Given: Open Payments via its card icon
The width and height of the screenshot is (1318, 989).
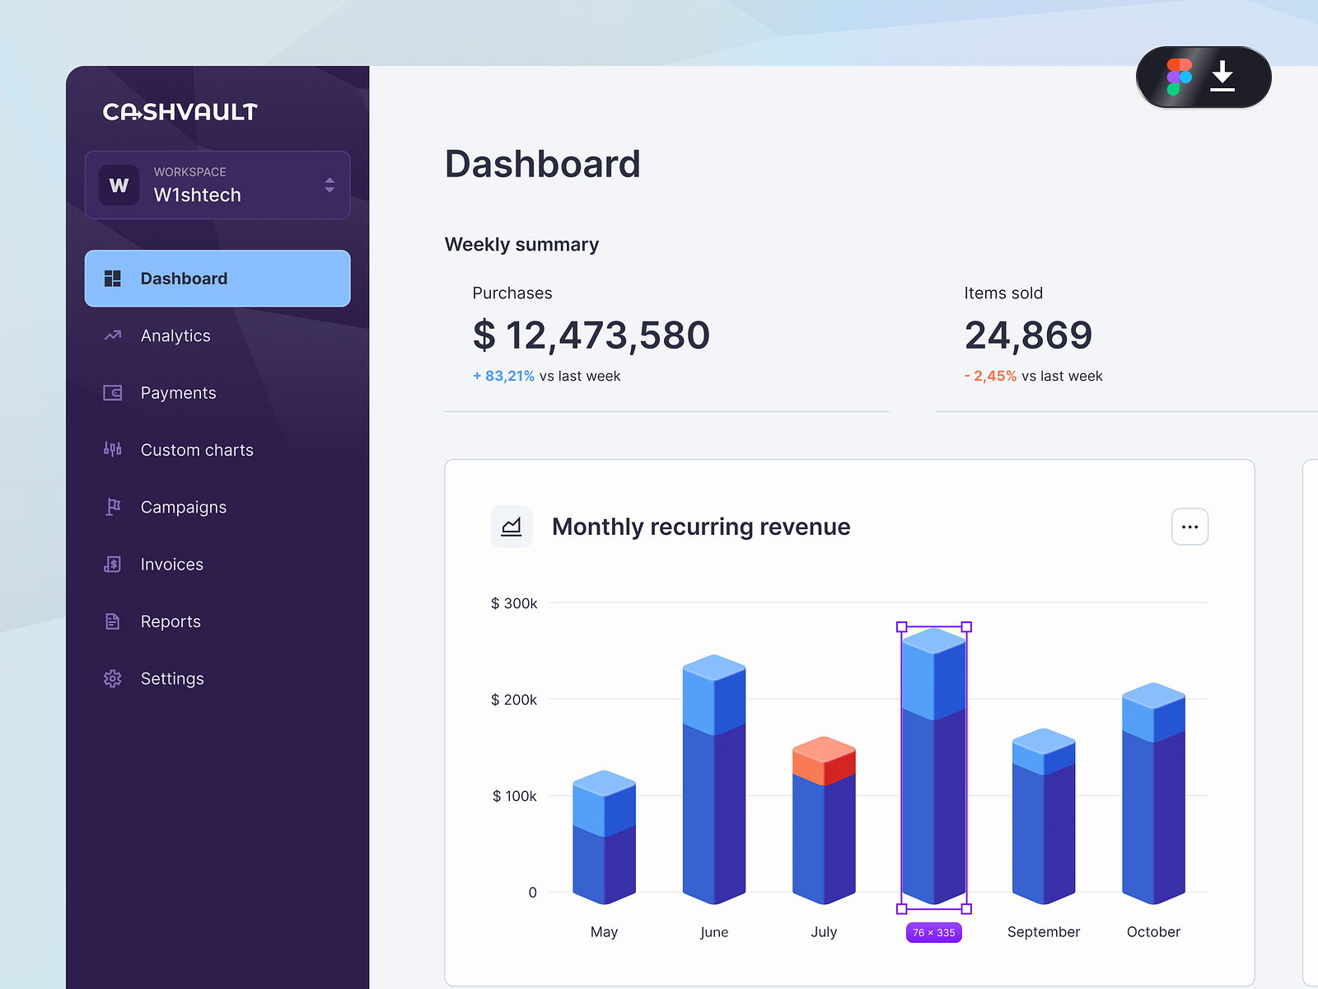Looking at the screenshot, I should click(x=113, y=393).
